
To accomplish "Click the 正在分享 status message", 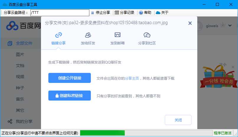I will coord(40,133).
